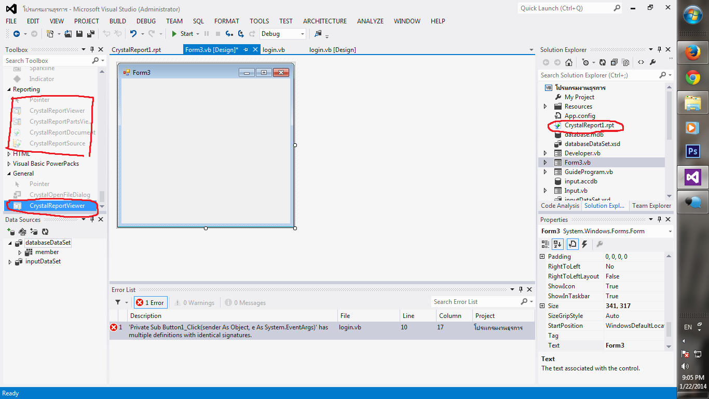This screenshot has width=709, height=399.
Task: Click the Home icon in Solution Explorer
Action: coord(569,62)
